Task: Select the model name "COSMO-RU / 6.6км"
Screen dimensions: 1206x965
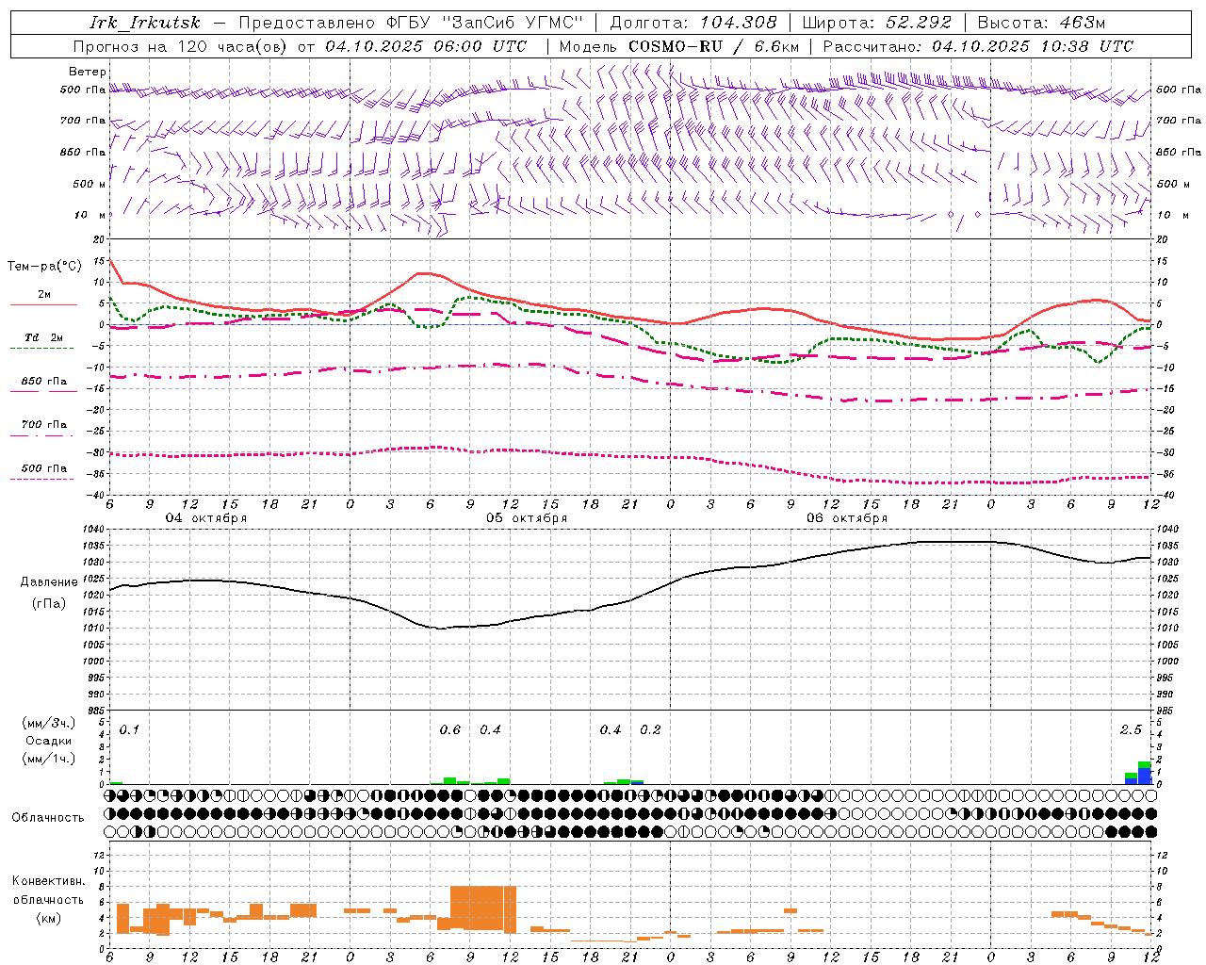Action: tap(713, 46)
